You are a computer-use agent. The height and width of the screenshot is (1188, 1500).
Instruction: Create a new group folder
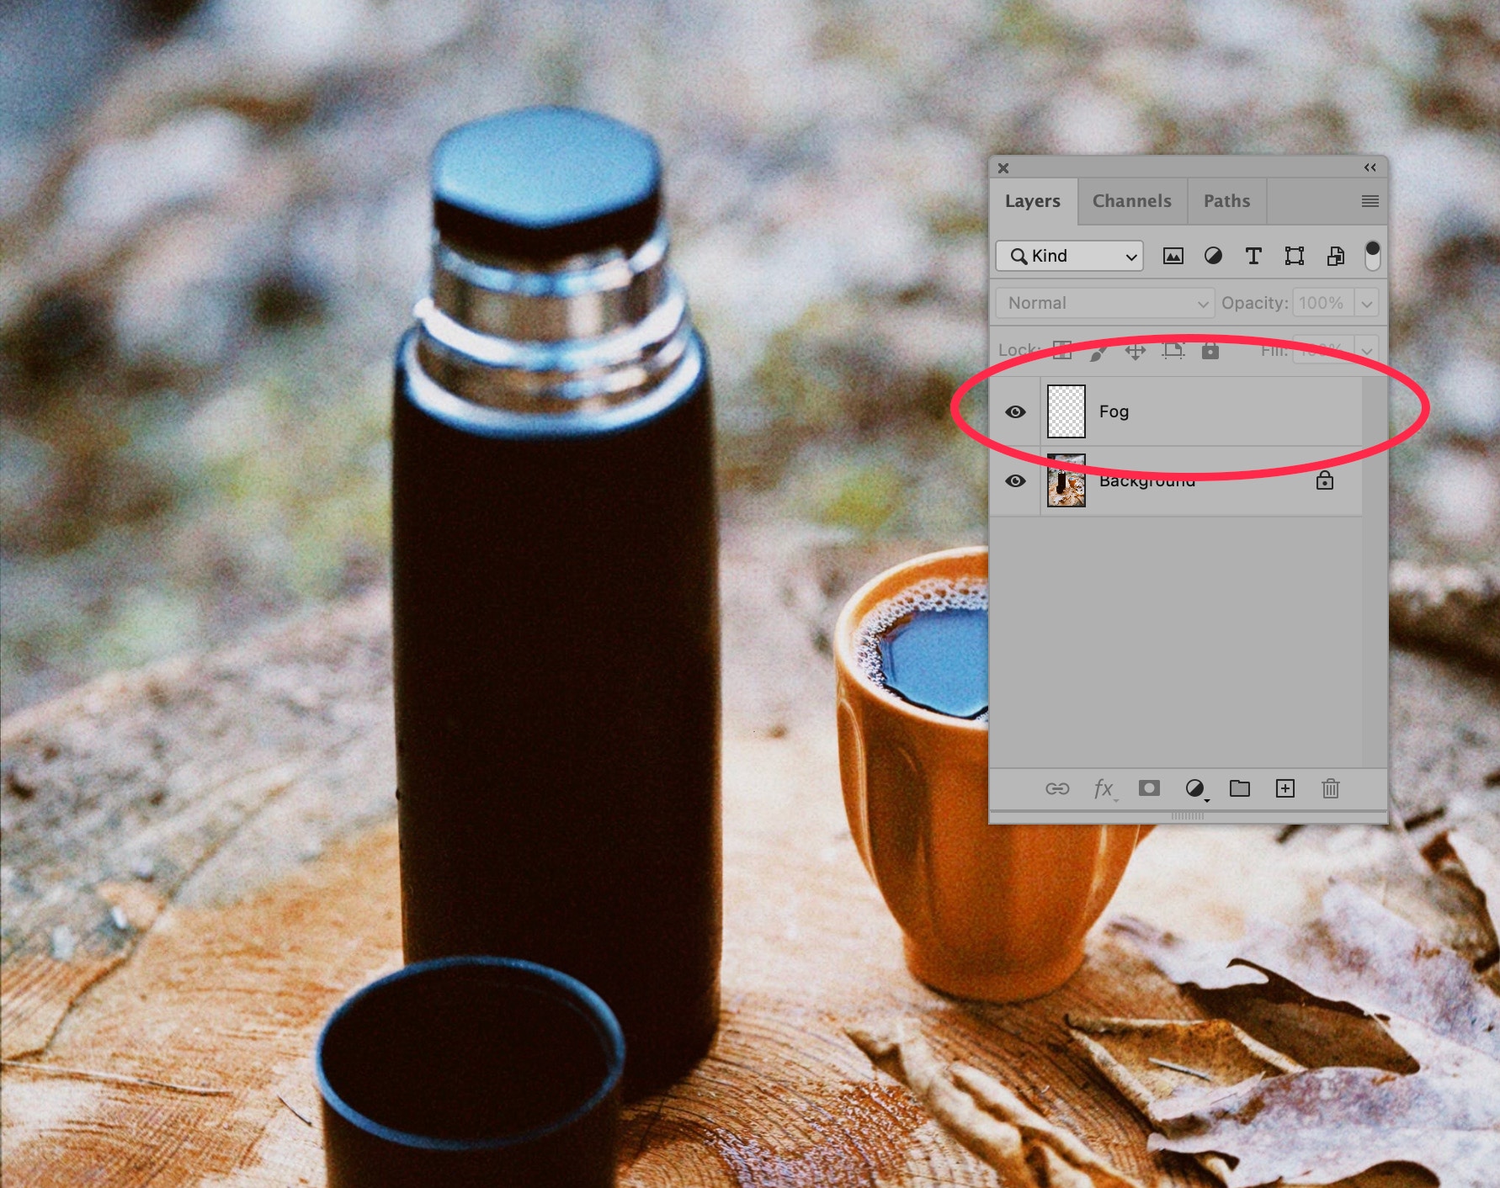point(1240,788)
